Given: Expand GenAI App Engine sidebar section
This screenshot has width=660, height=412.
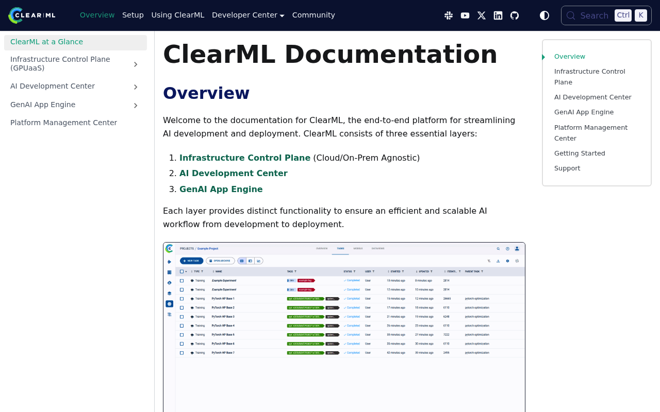Looking at the screenshot, I should click(136, 106).
